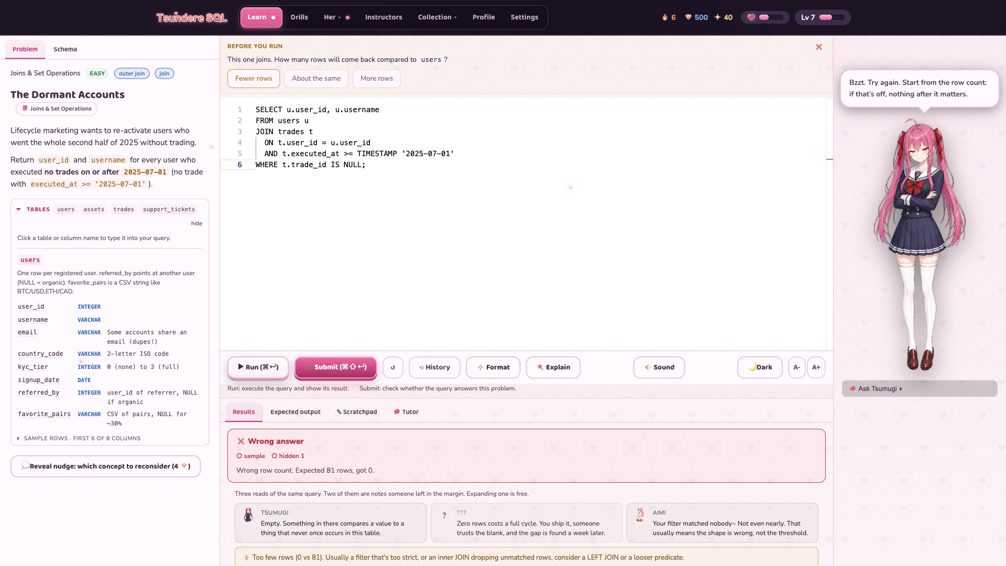
Task: Go to the Drills page
Action: point(299,17)
